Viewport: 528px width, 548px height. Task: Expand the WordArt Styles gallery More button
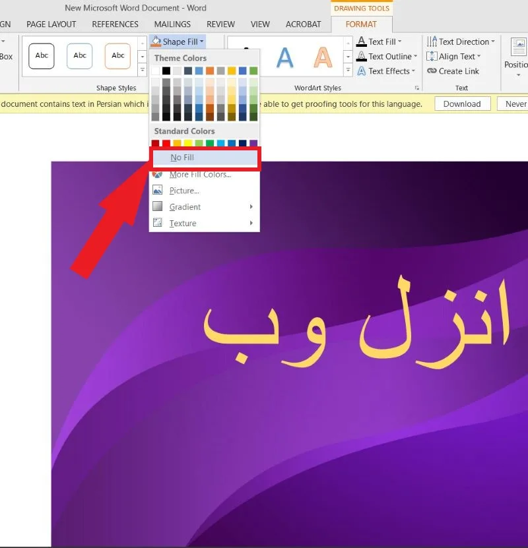(x=348, y=70)
